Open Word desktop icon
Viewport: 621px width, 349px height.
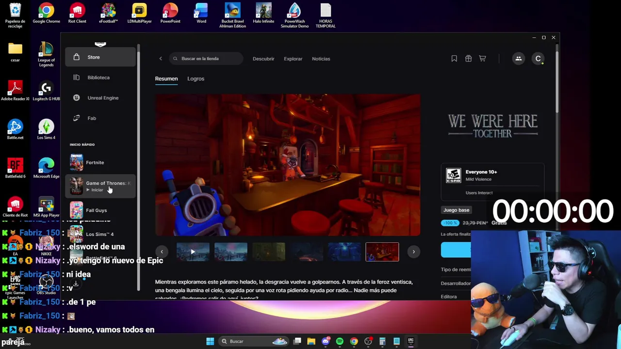tap(201, 14)
